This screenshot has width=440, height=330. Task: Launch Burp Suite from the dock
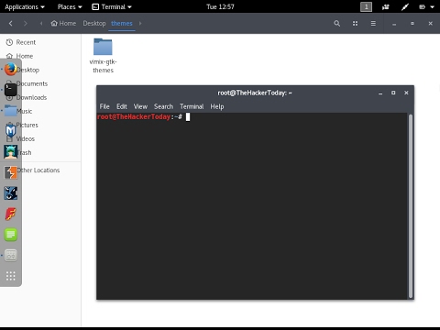(x=11, y=172)
